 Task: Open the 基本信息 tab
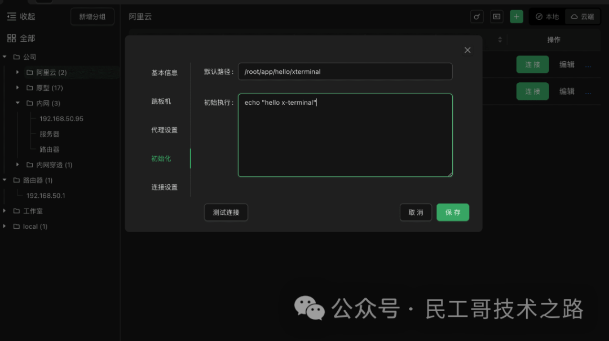click(164, 73)
